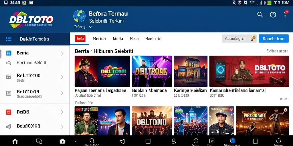Open the Kadhge Belelkan building thumbnail
Screen dimensions: 293x146
tap(190, 71)
